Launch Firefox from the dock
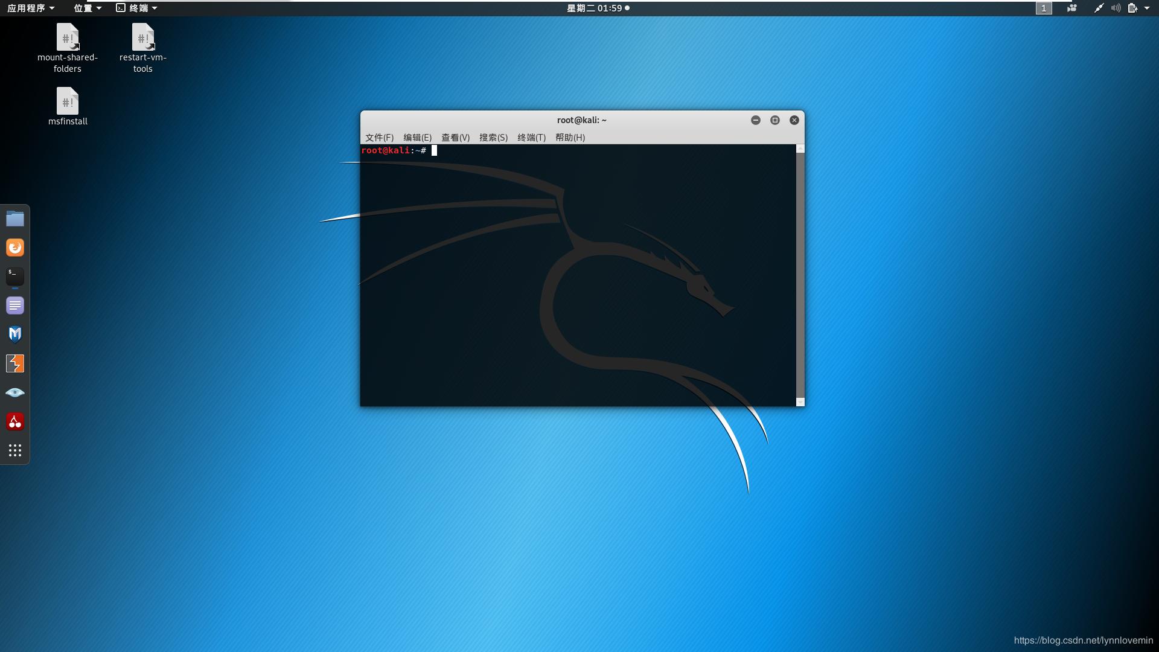The image size is (1159, 652). (x=15, y=248)
